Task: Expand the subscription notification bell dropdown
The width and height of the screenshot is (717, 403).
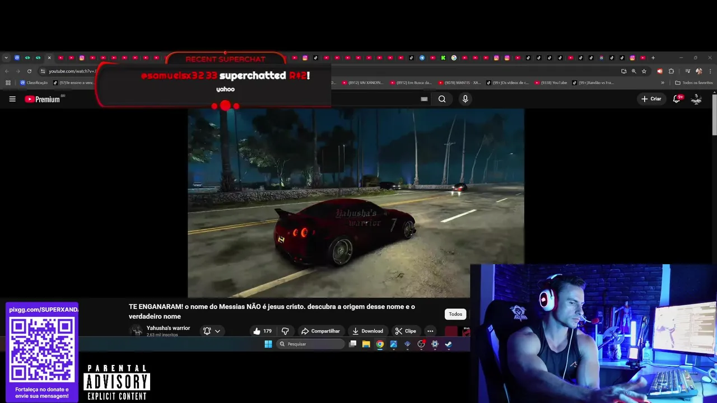Action: [x=212, y=331]
